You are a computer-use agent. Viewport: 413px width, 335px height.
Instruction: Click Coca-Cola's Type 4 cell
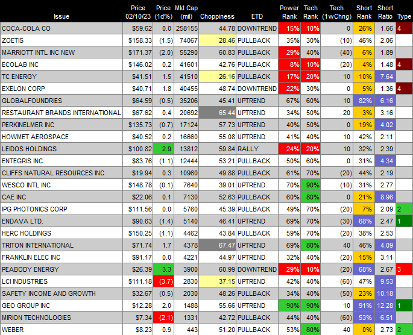tap(405, 28)
